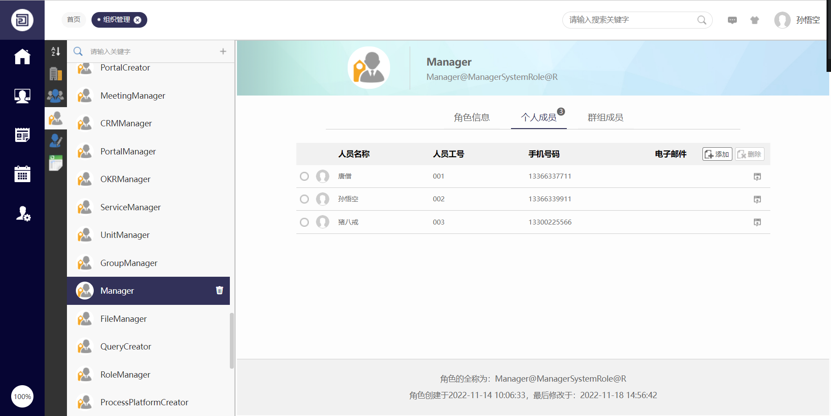831x416 pixels.
Task: Open the detail icon for 唐僧 row
Action: 757,177
